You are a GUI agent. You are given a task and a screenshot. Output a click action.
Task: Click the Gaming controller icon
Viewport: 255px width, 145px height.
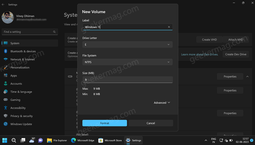pyautogui.click(x=6, y=100)
